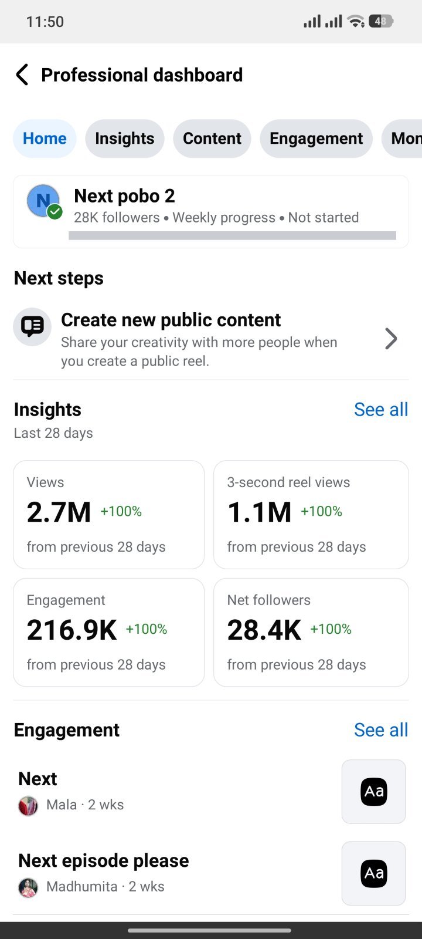Open the Net followers 28.4K card
422x939 pixels.
tap(311, 633)
